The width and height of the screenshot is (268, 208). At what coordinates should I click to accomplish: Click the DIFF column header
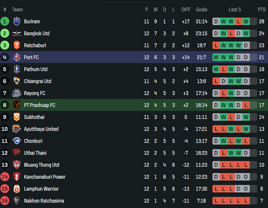click(x=186, y=10)
